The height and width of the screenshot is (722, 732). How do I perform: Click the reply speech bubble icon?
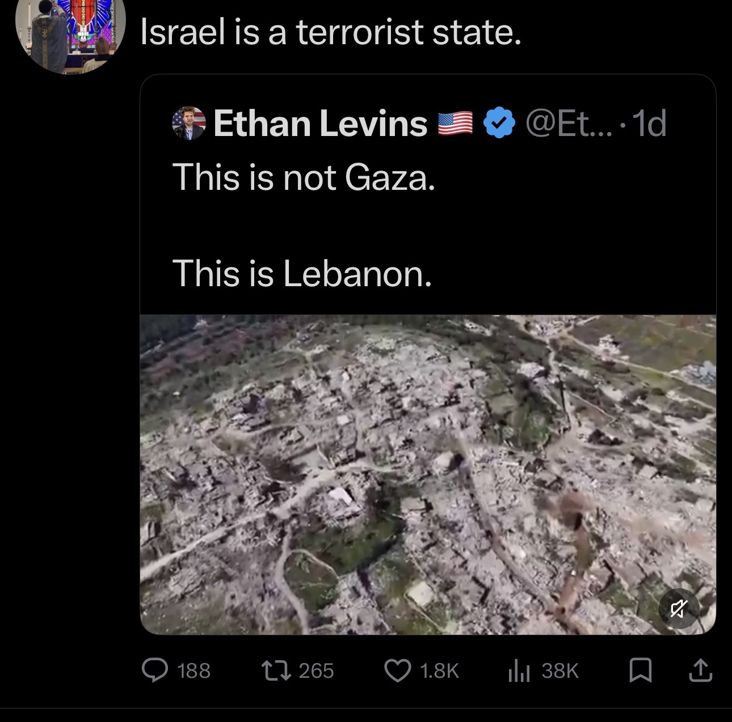(x=154, y=670)
